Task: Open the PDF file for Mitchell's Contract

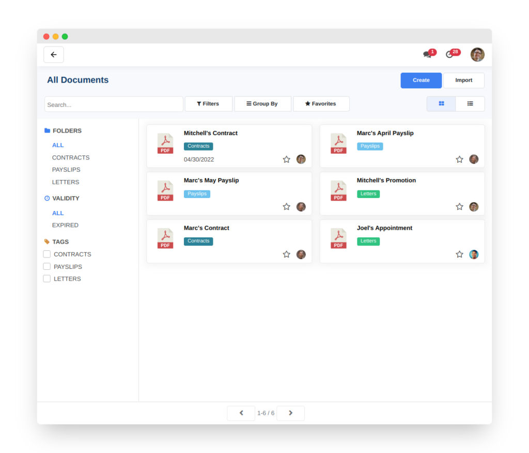Action: [x=165, y=143]
